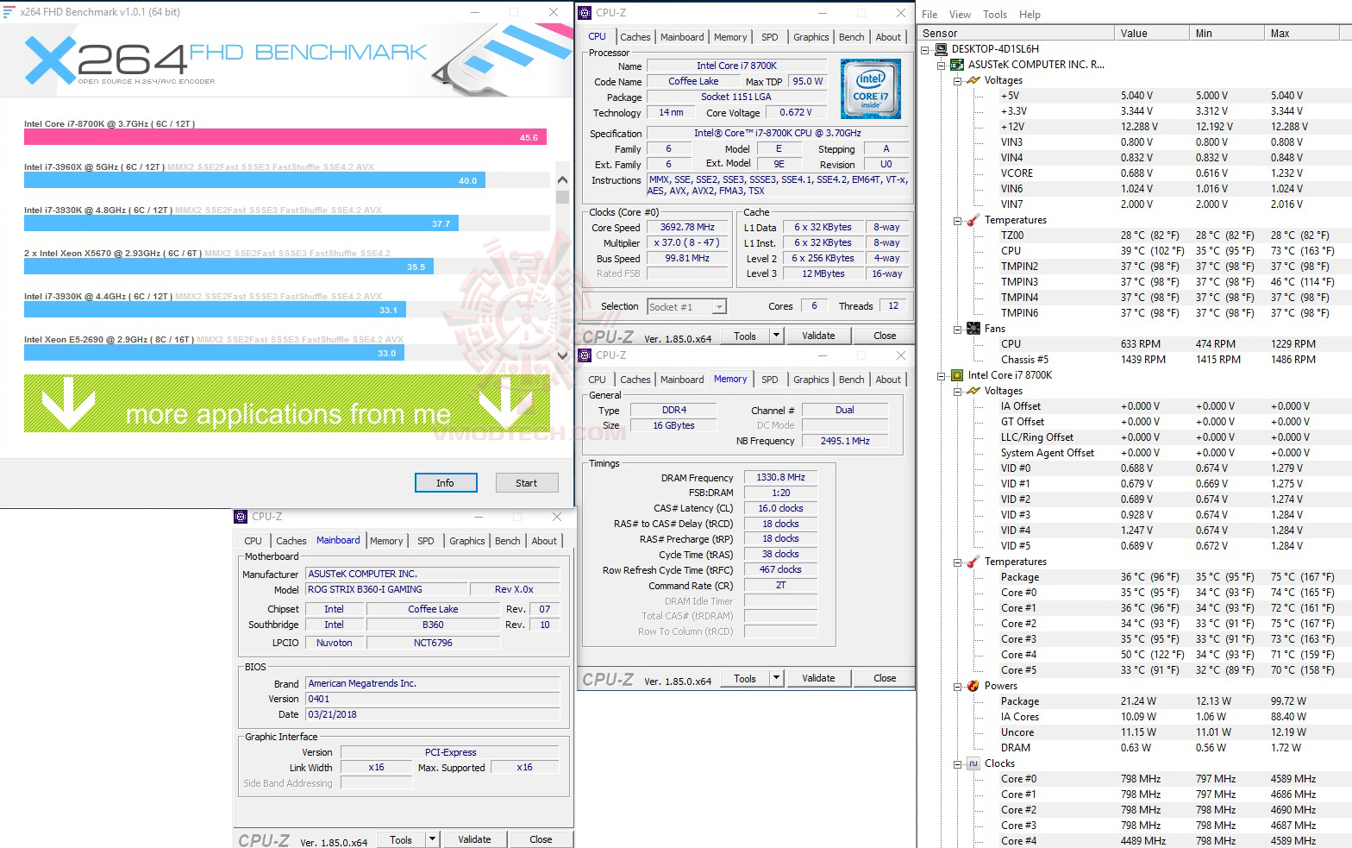
Task: Open the Tools dropdown arrow in the CPU-Z Memory window
Action: coord(776,678)
